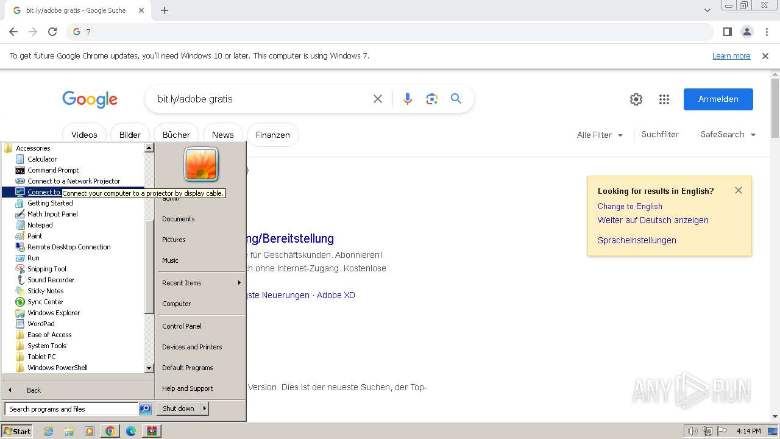Search by image with Google Lens icon

[x=432, y=99]
